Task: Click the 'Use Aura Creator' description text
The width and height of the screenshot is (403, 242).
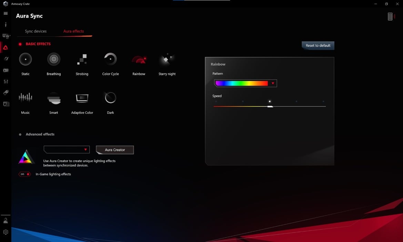Action: tap(79, 163)
